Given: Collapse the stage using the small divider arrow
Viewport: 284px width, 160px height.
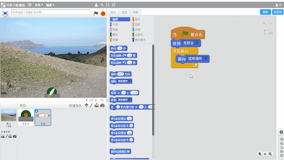Looking at the screenshot, I should click(x=107, y=100).
